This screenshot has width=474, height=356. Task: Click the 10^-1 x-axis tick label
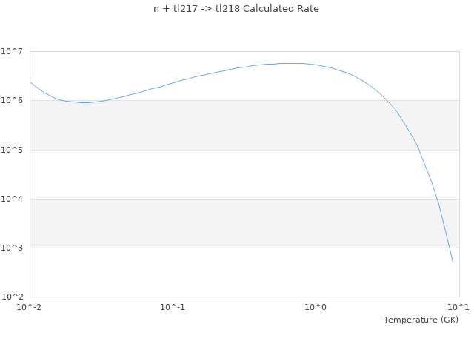pyautogui.click(x=173, y=307)
